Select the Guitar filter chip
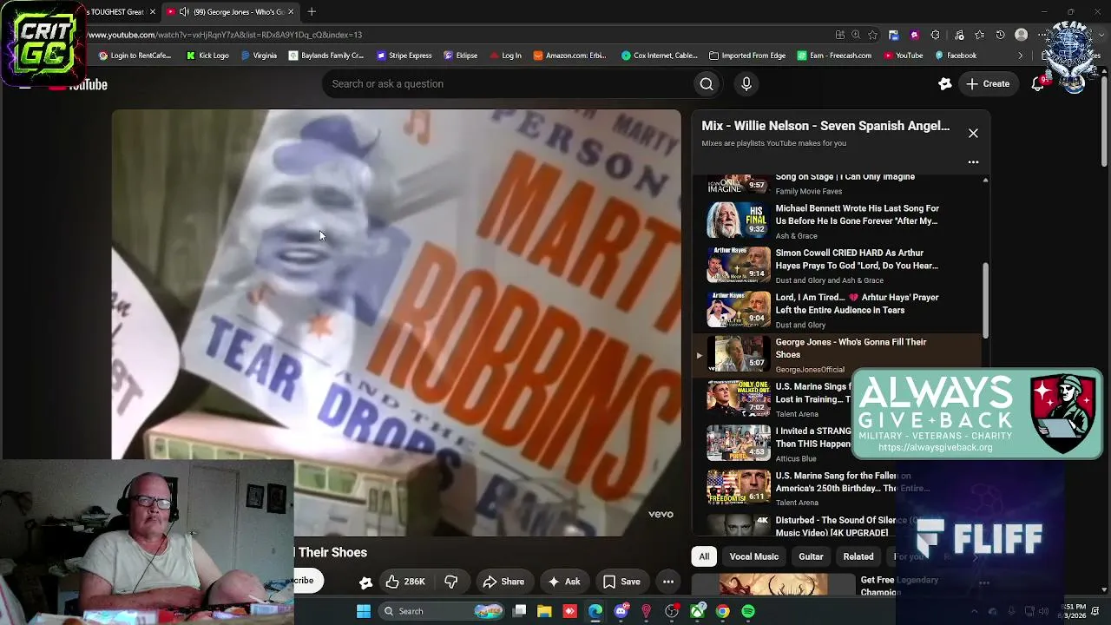 pos(811,556)
